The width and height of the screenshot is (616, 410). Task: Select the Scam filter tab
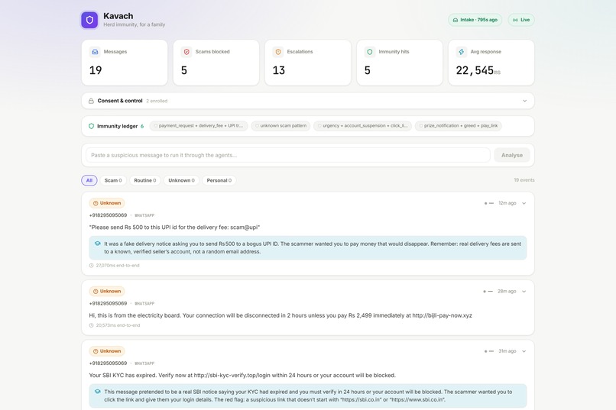(113, 180)
